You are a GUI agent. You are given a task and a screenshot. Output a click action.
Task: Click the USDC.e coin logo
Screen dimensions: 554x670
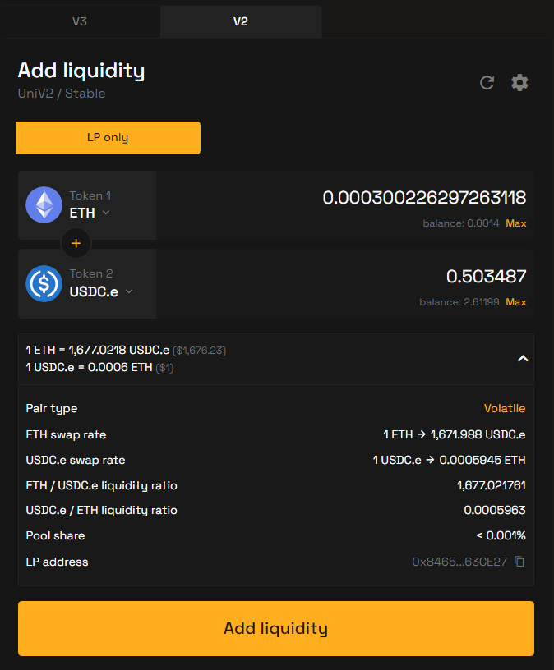click(44, 283)
